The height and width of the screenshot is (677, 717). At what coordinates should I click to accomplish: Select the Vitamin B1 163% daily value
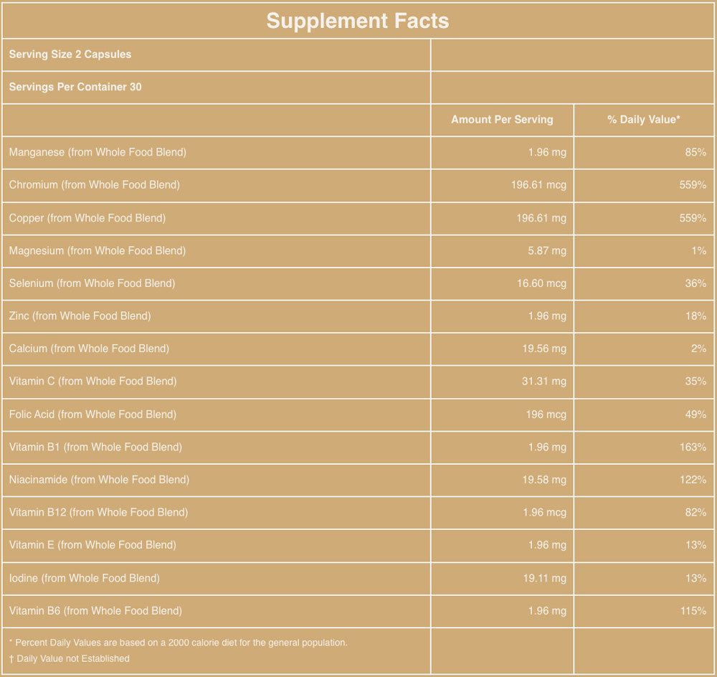coord(693,447)
